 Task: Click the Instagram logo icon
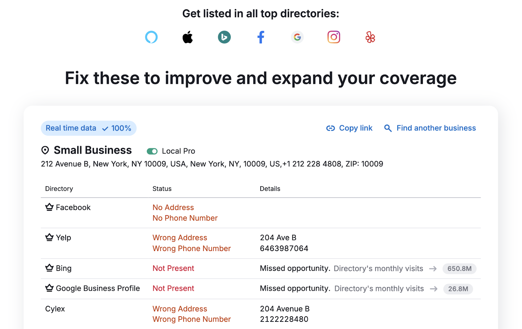point(334,37)
